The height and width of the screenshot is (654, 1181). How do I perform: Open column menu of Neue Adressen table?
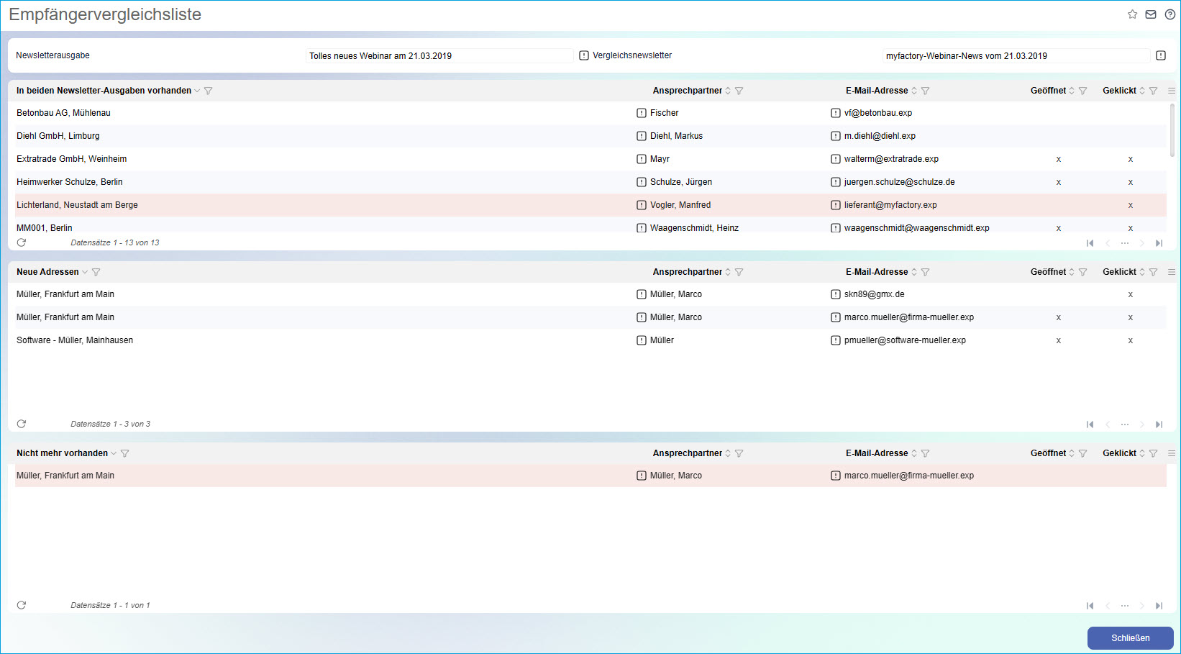coord(1172,272)
